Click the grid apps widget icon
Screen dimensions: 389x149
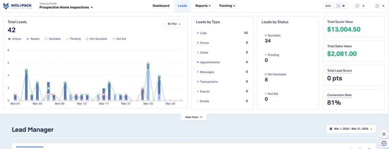click(384, 134)
